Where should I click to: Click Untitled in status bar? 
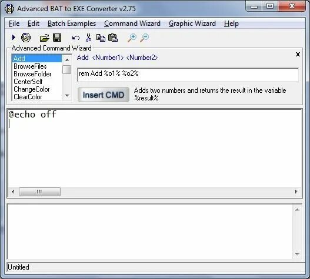tap(18, 267)
